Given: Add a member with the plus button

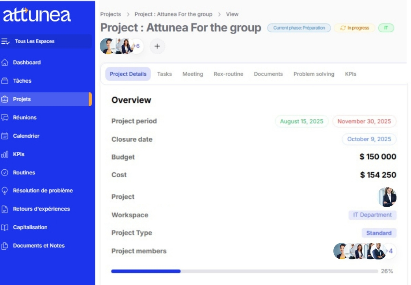Looking at the screenshot, I should (157, 46).
